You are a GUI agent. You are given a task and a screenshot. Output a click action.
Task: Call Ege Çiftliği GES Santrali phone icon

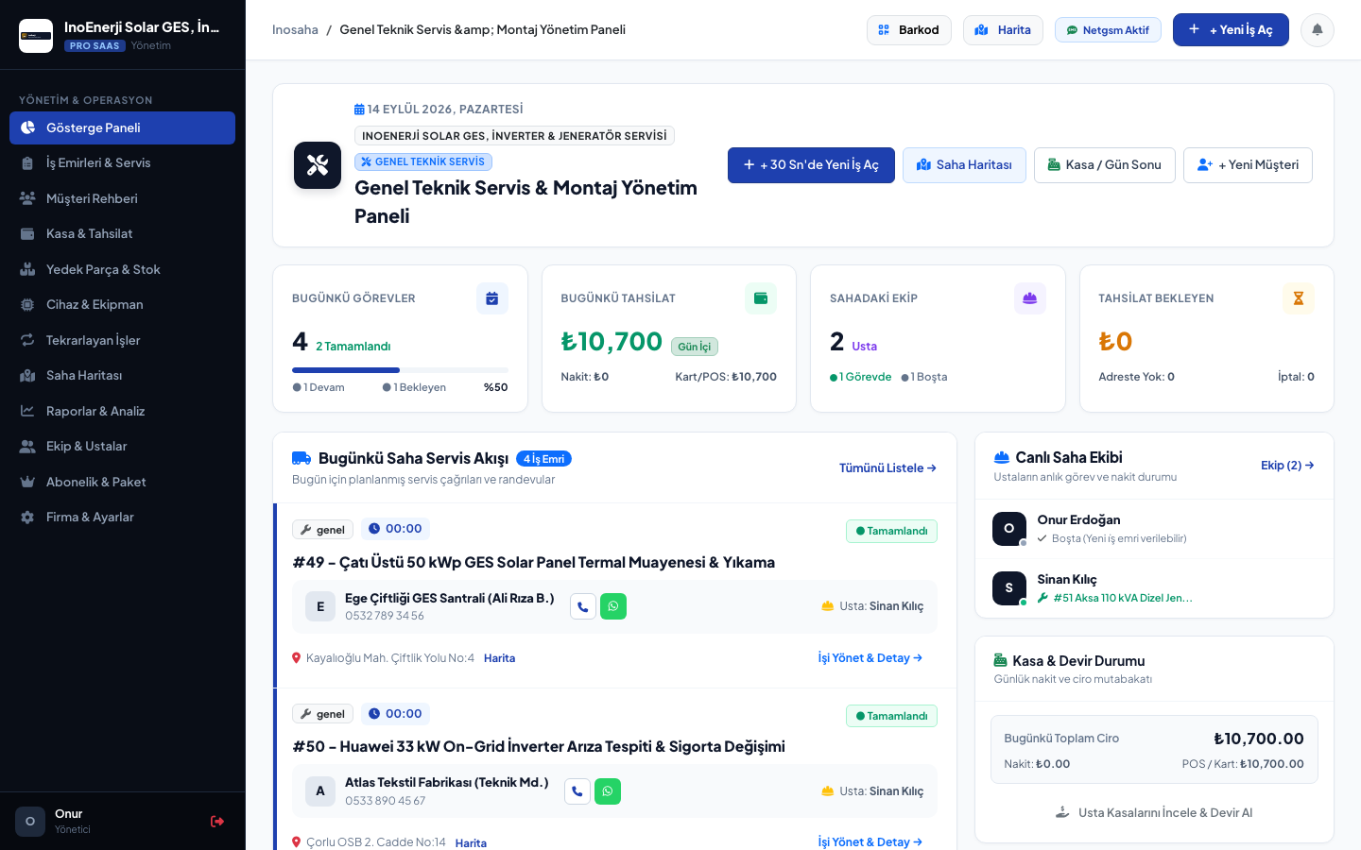pos(582,606)
